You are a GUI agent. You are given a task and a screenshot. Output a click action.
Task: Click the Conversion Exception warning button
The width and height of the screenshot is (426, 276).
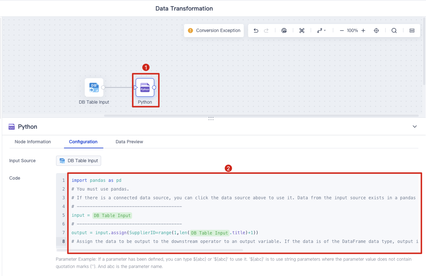pos(214,31)
